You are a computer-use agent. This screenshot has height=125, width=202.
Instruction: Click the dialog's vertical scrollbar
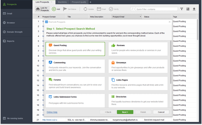(171, 62)
